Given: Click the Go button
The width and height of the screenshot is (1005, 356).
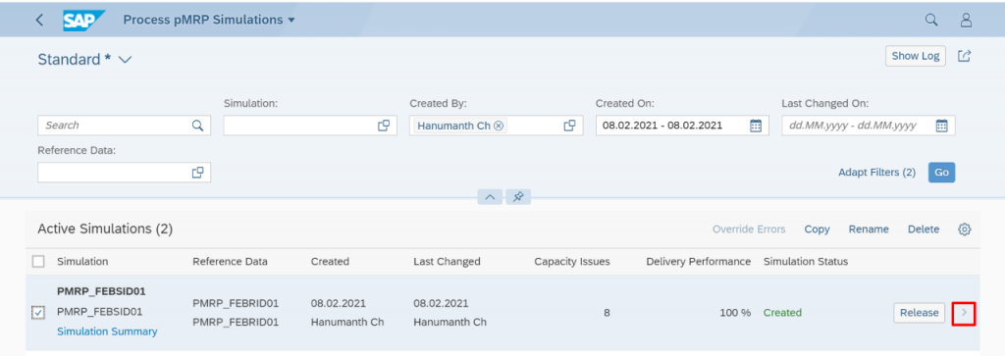Looking at the screenshot, I should (x=941, y=173).
